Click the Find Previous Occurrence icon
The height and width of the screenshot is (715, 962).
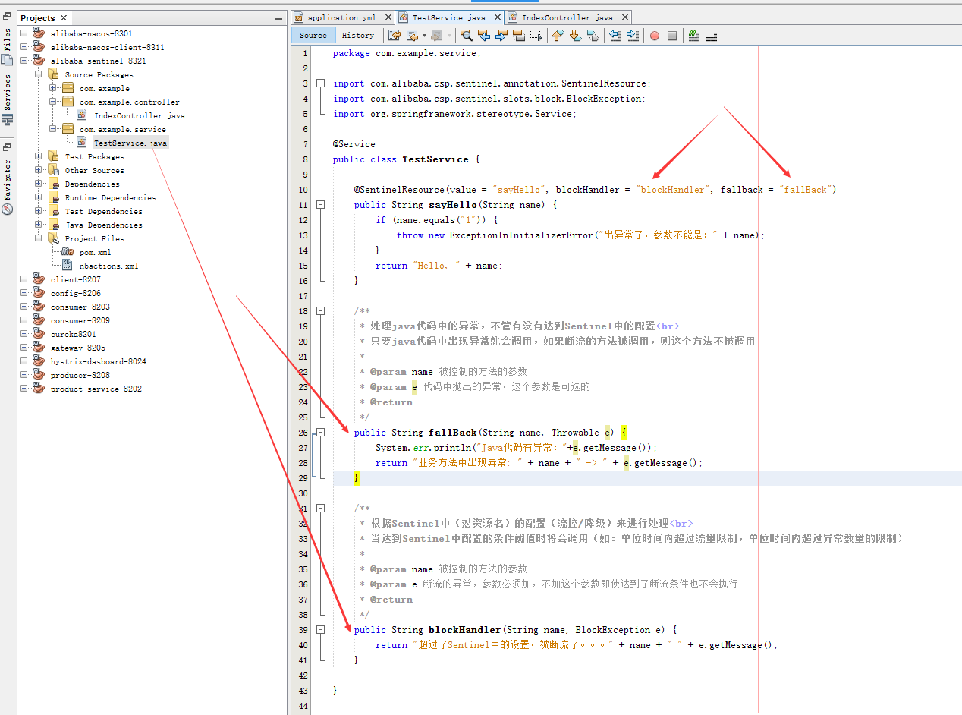point(484,35)
